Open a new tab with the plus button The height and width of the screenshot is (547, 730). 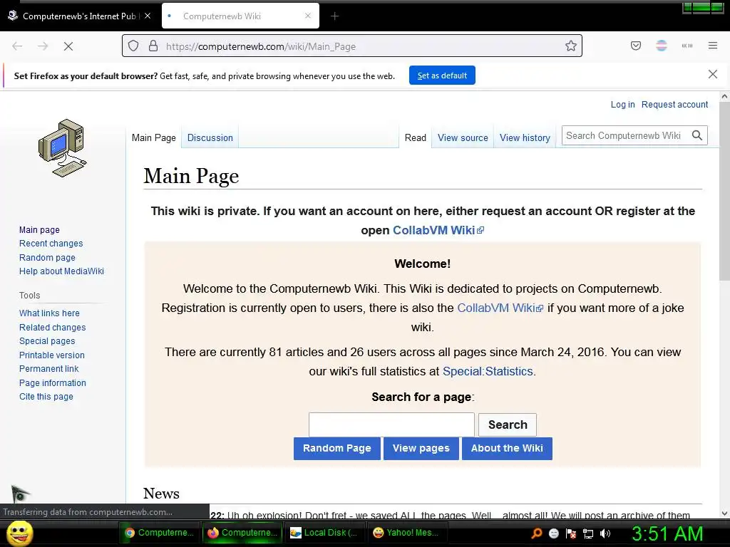[334, 16]
